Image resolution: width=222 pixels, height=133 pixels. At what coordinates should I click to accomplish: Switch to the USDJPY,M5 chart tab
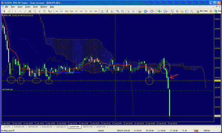[101, 127]
